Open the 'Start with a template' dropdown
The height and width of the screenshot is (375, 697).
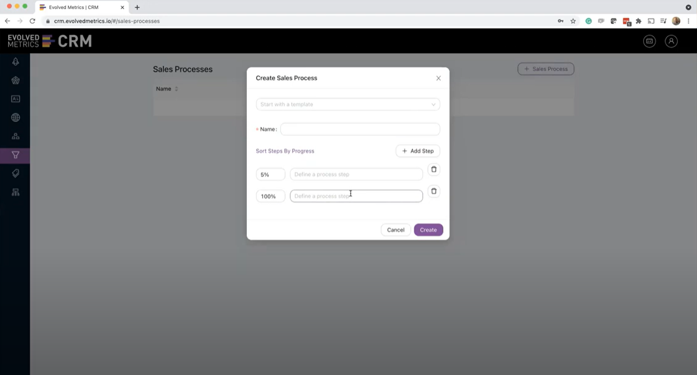pyautogui.click(x=348, y=104)
